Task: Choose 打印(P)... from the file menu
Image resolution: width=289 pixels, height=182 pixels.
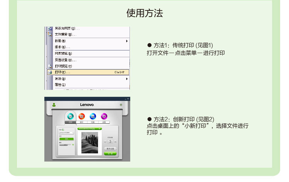Action: pos(62,72)
